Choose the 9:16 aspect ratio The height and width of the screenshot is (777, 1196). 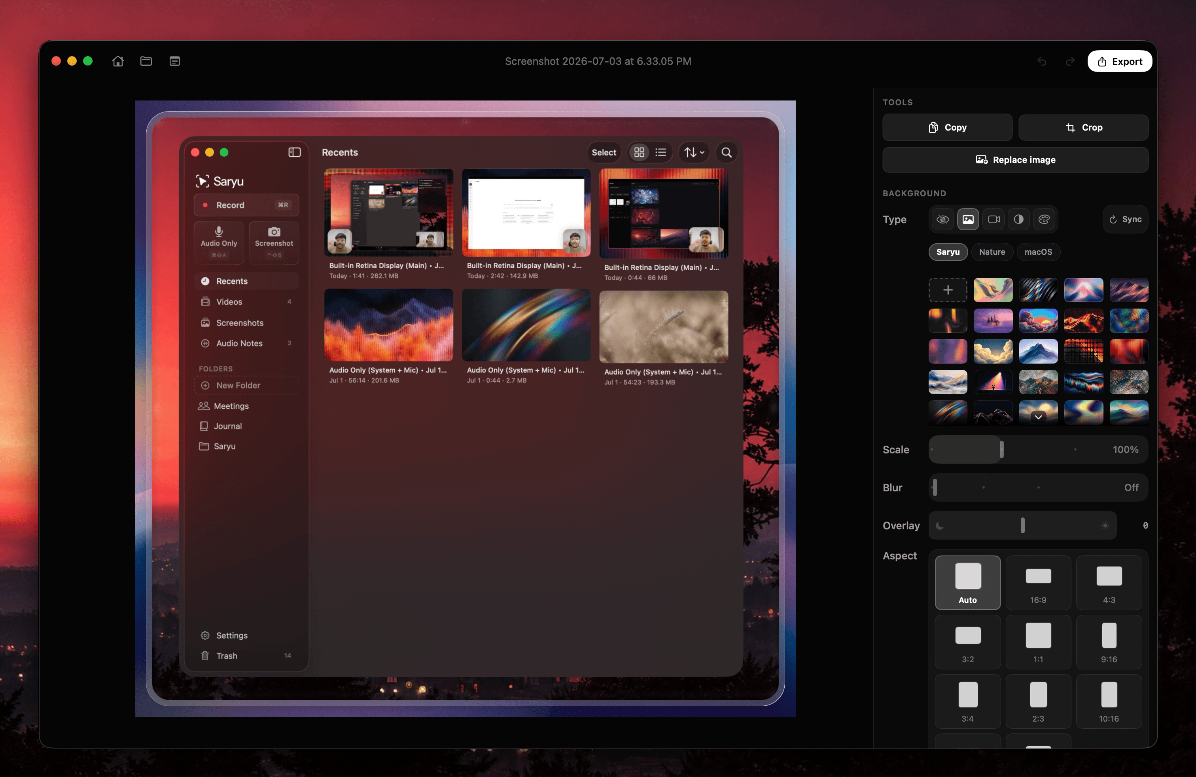pos(1109,642)
